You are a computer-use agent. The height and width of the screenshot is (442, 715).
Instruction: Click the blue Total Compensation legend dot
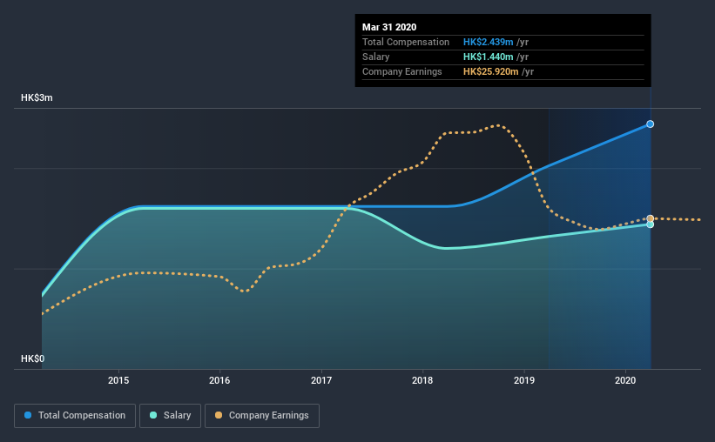[28, 415]
